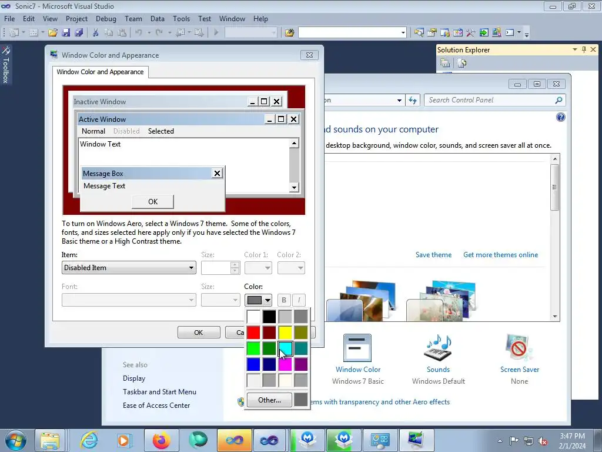Click the Save theme link
This screenshot has height=452, width=602.
[x=433, y=255]
